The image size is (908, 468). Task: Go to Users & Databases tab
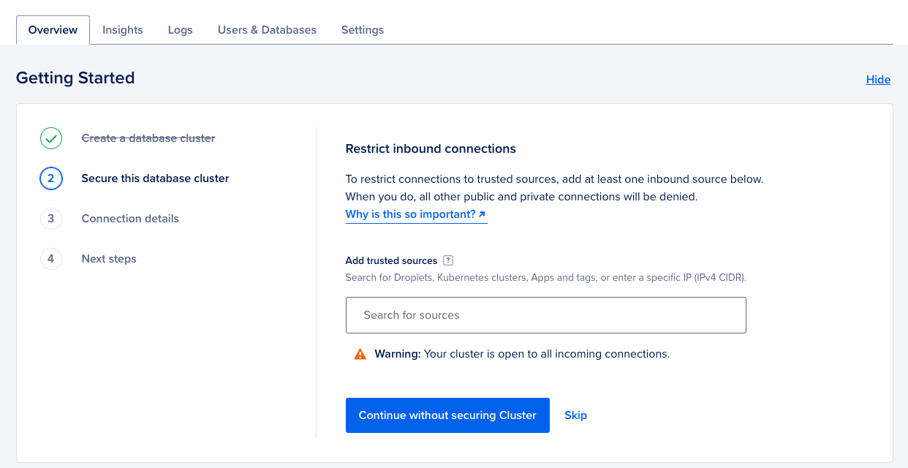pos(267,30)
